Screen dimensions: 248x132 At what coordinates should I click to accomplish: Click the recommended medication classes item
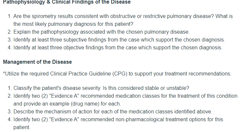tap(125, 96)
